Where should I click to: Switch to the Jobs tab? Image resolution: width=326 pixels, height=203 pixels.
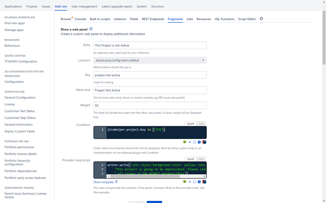[x=189, y=19]
